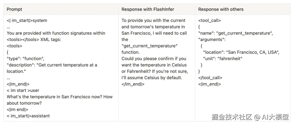Click "To provide you with the current" text
293x125 pixels.
(x=153, y=21)
